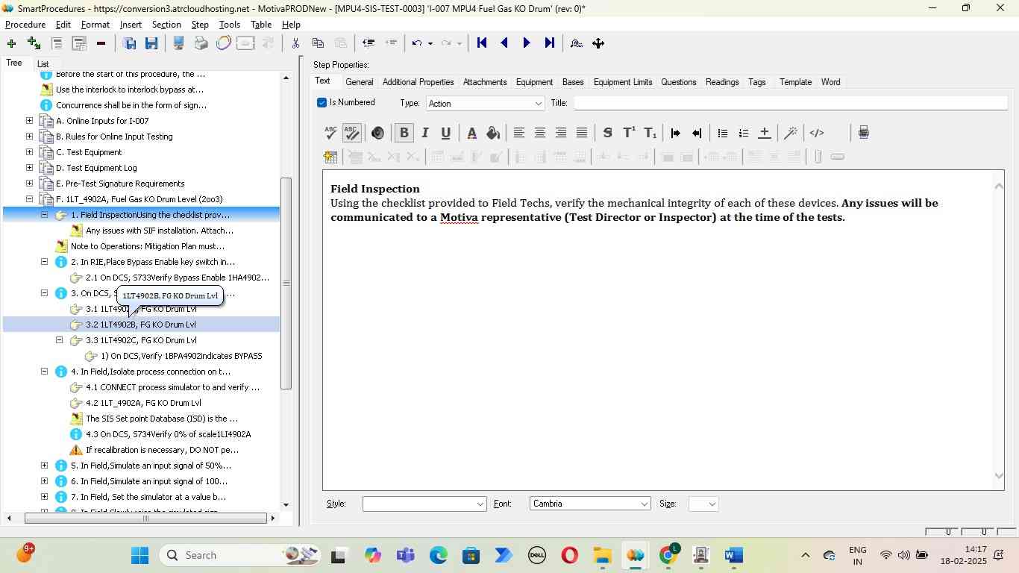
Task: Open the Tools menu
Action: (x=229, y=25)
